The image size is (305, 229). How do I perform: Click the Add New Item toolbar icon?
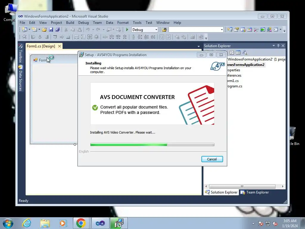tap(35, 30)
